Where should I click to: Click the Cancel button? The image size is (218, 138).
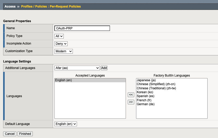pyautogui.click(x=10, y=134)
